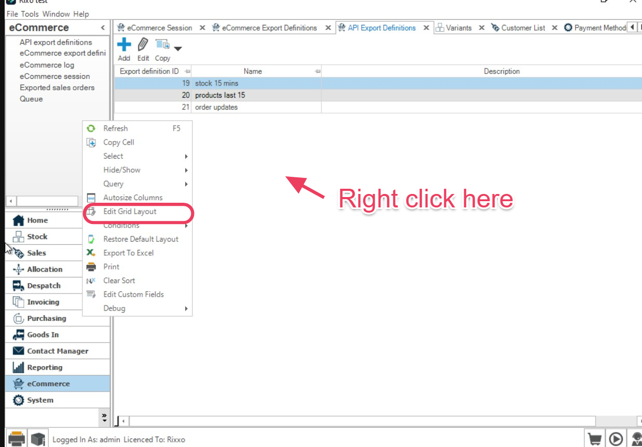Click Edit Custom Fields

(x=137, y=295)
